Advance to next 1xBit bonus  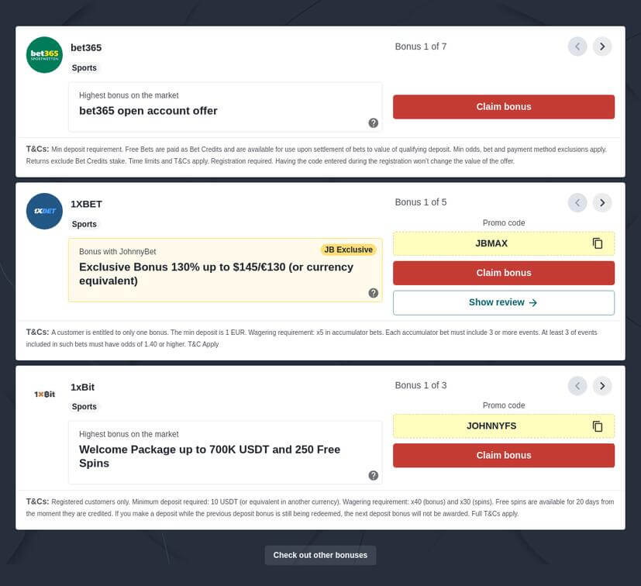(602, 385)
